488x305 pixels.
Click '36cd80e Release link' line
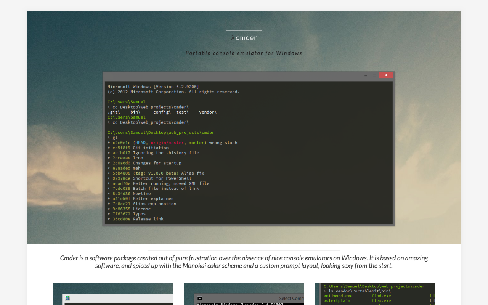[x=135, y=219]
